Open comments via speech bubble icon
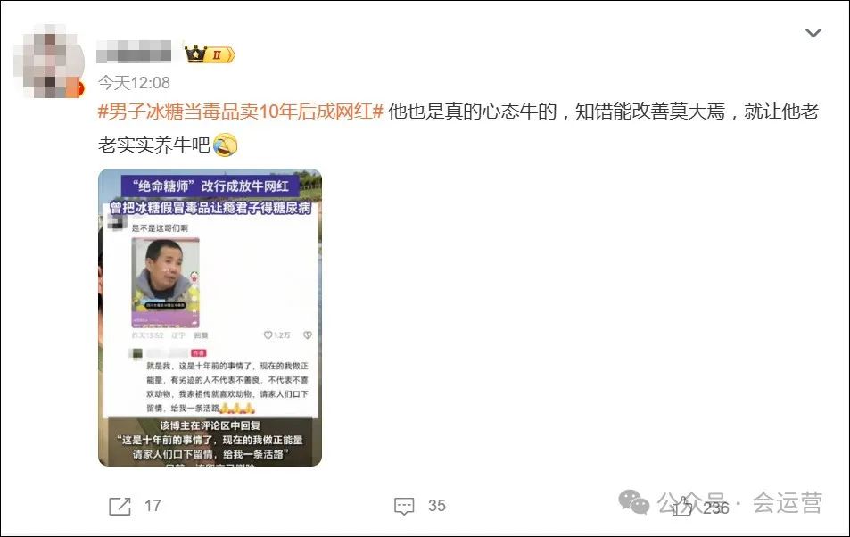The height and width of the screenshot is (537, 850). tap(404, 506)
